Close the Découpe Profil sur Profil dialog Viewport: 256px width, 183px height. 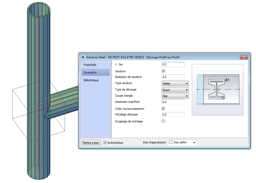click(x=244, y=57)
